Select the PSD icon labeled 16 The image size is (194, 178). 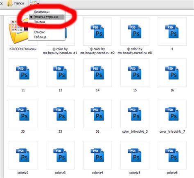172,73
